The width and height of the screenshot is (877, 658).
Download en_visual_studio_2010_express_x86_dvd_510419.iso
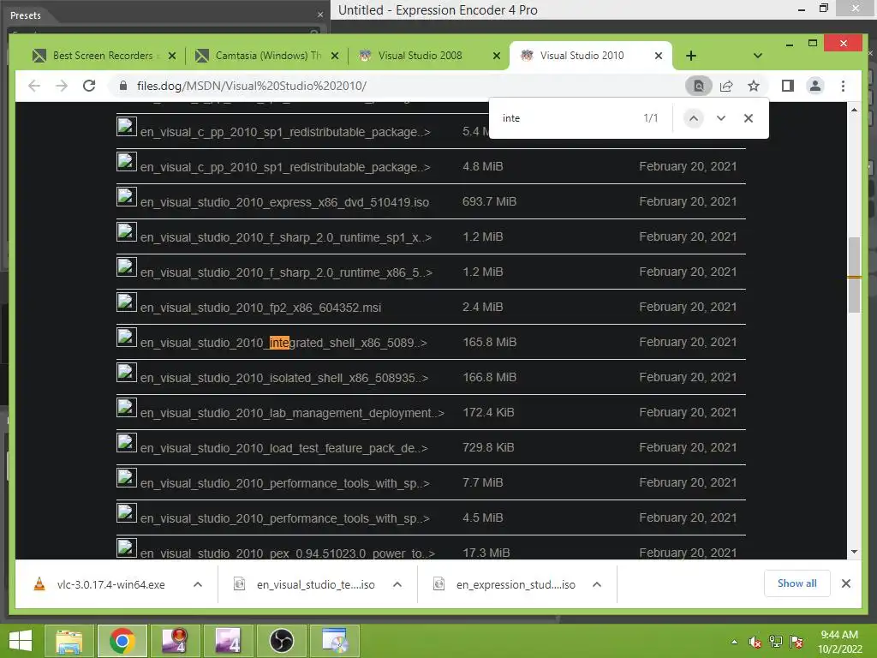coord(284,202)
